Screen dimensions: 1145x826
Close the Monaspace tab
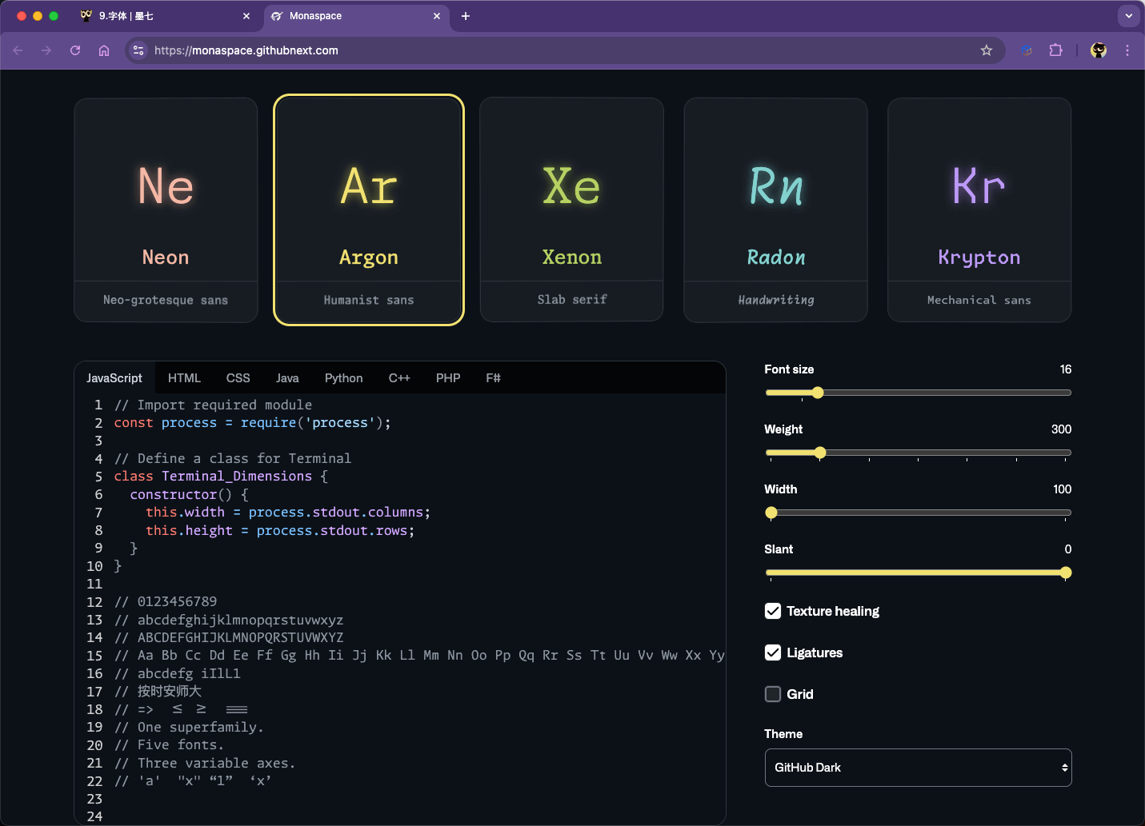click(x=437, y=16)
